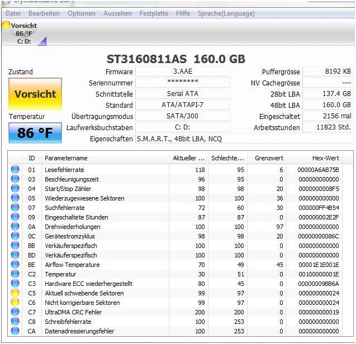Click the Hex-Wert column header
356x344 pixels.
coord(315,158)
